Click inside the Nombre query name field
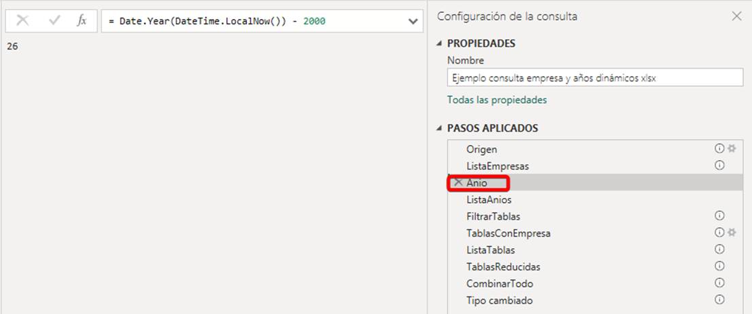The image size is (752, 314). (x=595, y=78)
